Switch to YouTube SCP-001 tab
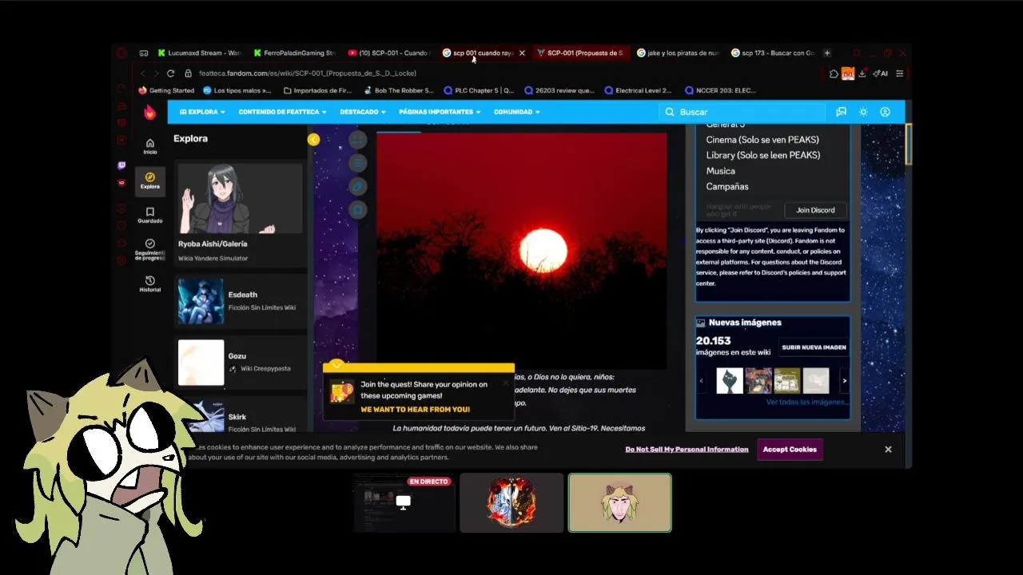The width and height of the screenshot is (1023, 575). 389,53
